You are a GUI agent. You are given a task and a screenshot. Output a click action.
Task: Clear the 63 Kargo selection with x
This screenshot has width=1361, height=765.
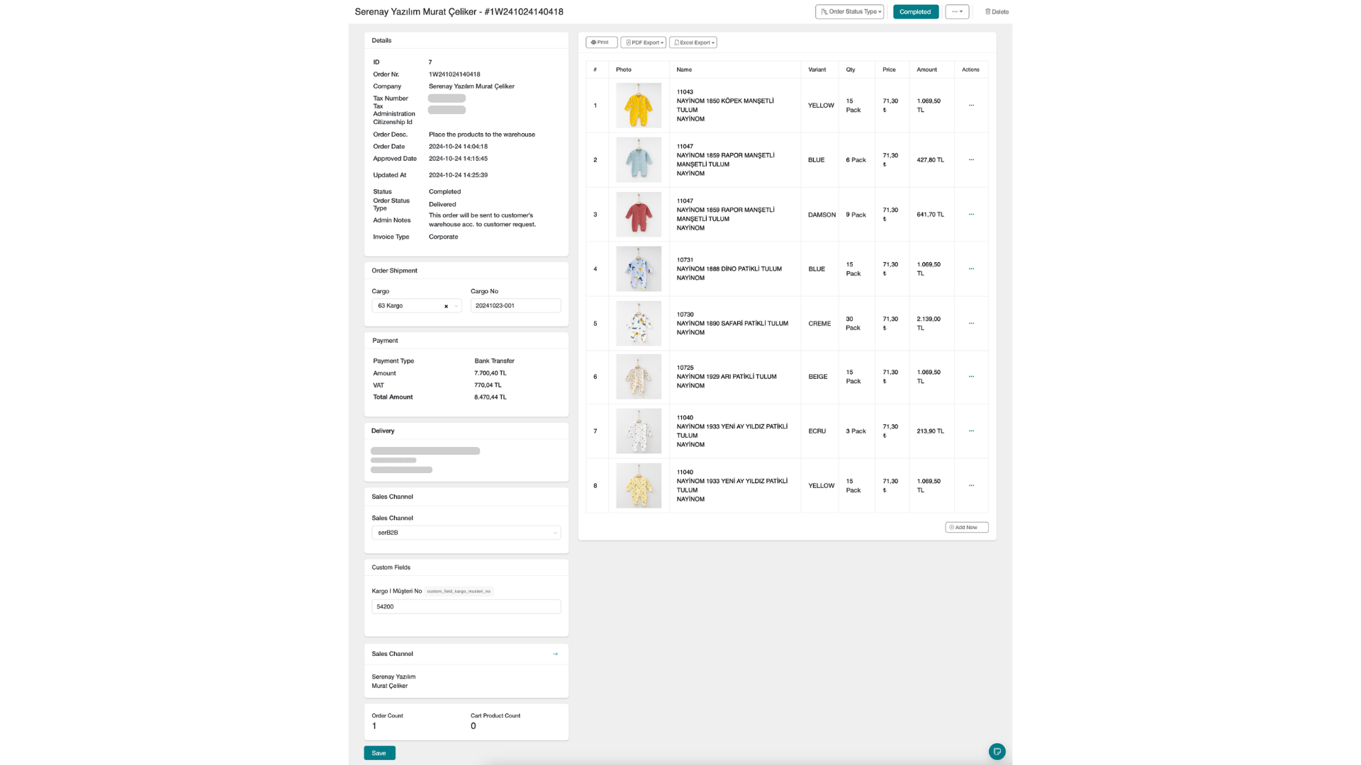446,306
